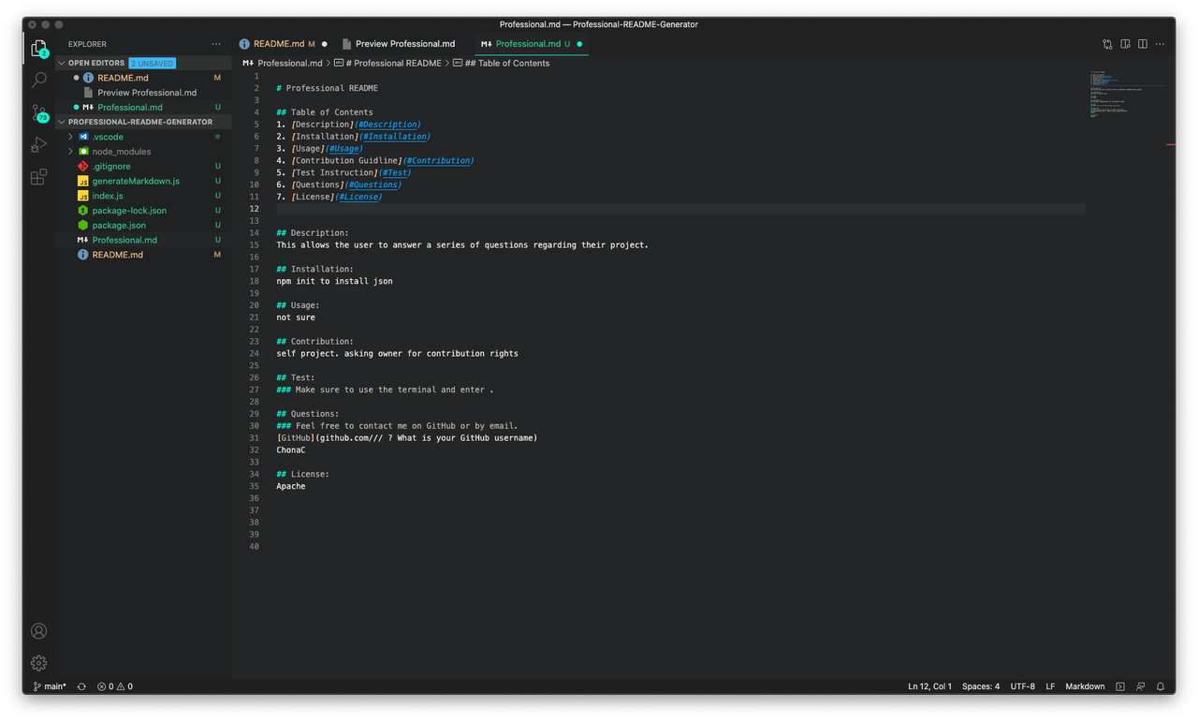Open Source Control showing 73 pending changes
This screenshot has width=1198, height=722.
(x=38, y=114)
